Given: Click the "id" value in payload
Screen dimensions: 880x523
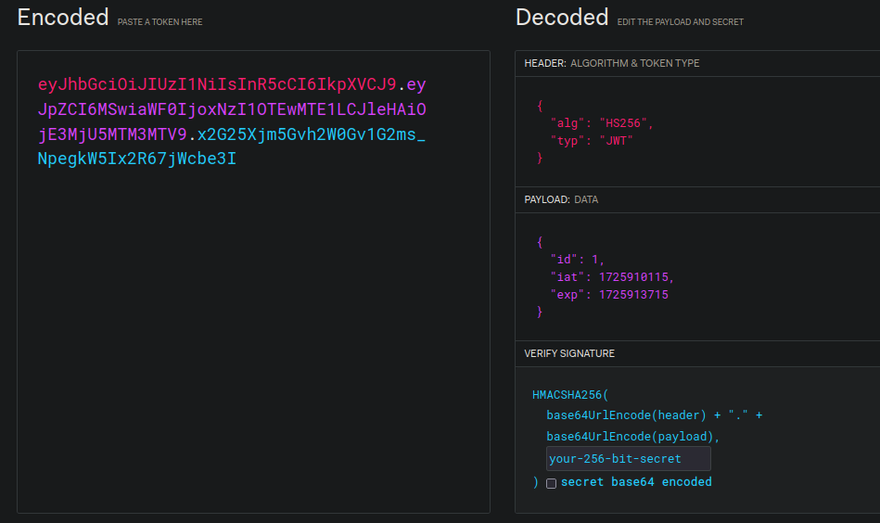Looking at the screenshot, I should pyautogui.click(x=596, y=260).
